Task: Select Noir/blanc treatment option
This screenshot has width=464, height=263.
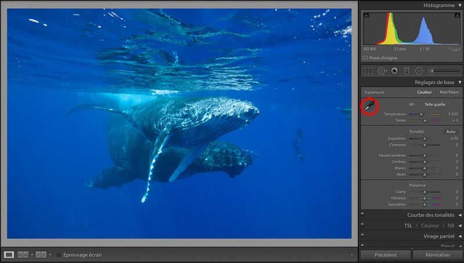Action: (449, 92)
